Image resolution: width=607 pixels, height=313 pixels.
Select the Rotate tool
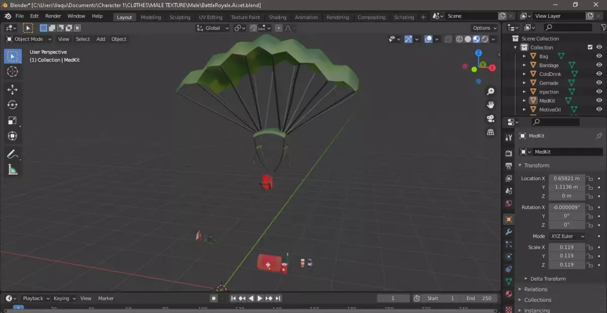[x=13, y=105]
